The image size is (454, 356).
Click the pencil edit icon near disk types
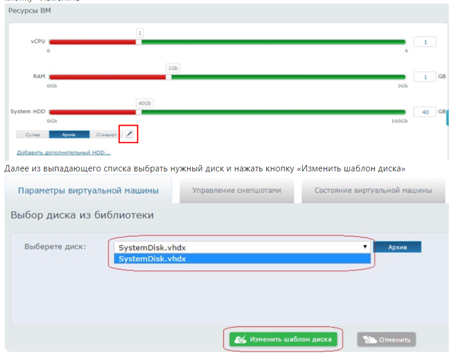(x=130, y=134)
